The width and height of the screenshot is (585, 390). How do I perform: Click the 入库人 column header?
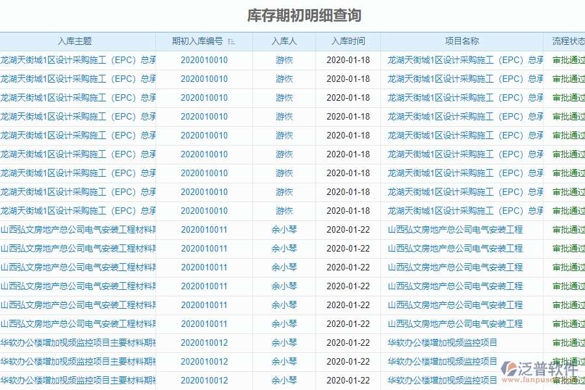284,41
